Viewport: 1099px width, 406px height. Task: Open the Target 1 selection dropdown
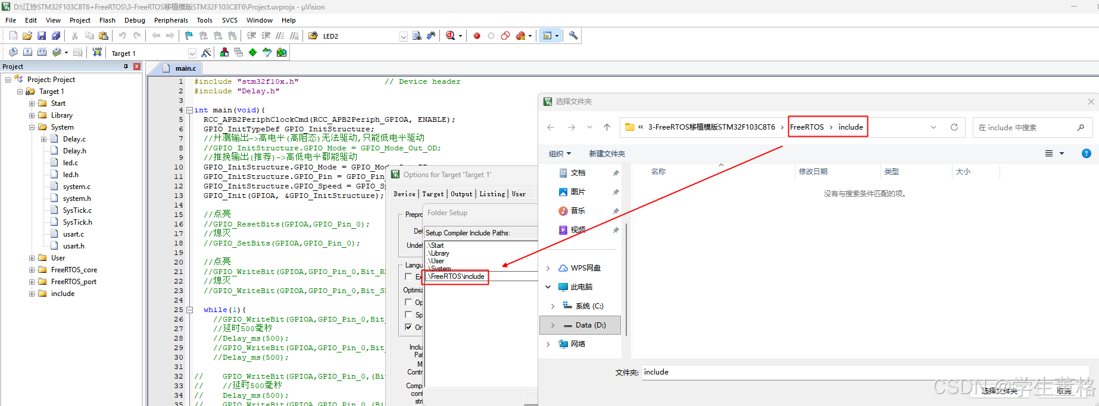coord(192,53)
